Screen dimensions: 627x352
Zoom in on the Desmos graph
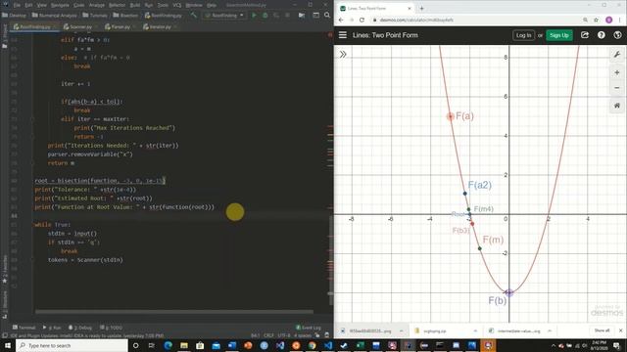(x=617, y=72)
